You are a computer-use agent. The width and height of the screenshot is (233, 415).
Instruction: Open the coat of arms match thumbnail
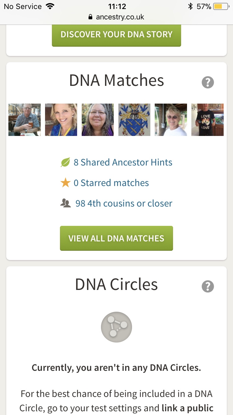pos(134,120)
